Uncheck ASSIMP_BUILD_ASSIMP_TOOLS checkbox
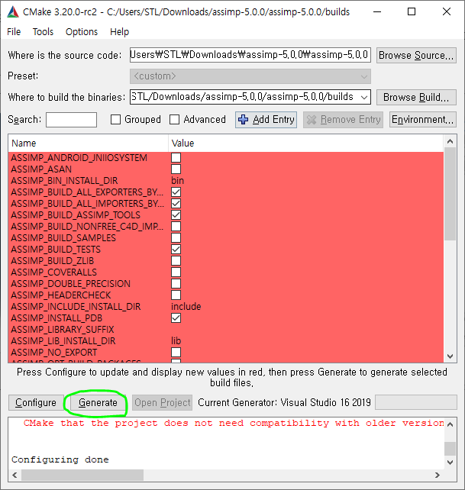 176,214
